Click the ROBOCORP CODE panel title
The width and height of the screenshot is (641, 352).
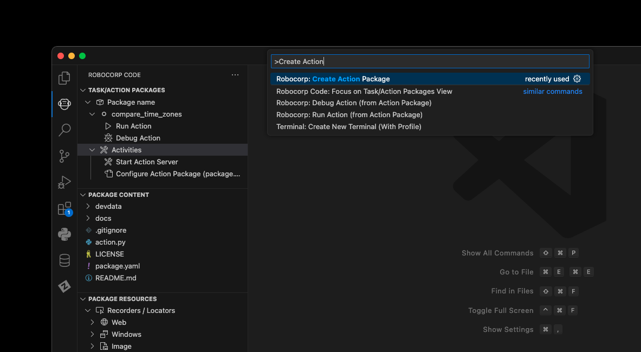click(114, 75)
